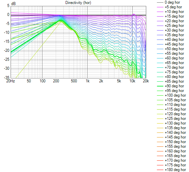The image size is (189, 172).
Task: Select the "+85 deg hor" legend label
Action: click(174, 81)
